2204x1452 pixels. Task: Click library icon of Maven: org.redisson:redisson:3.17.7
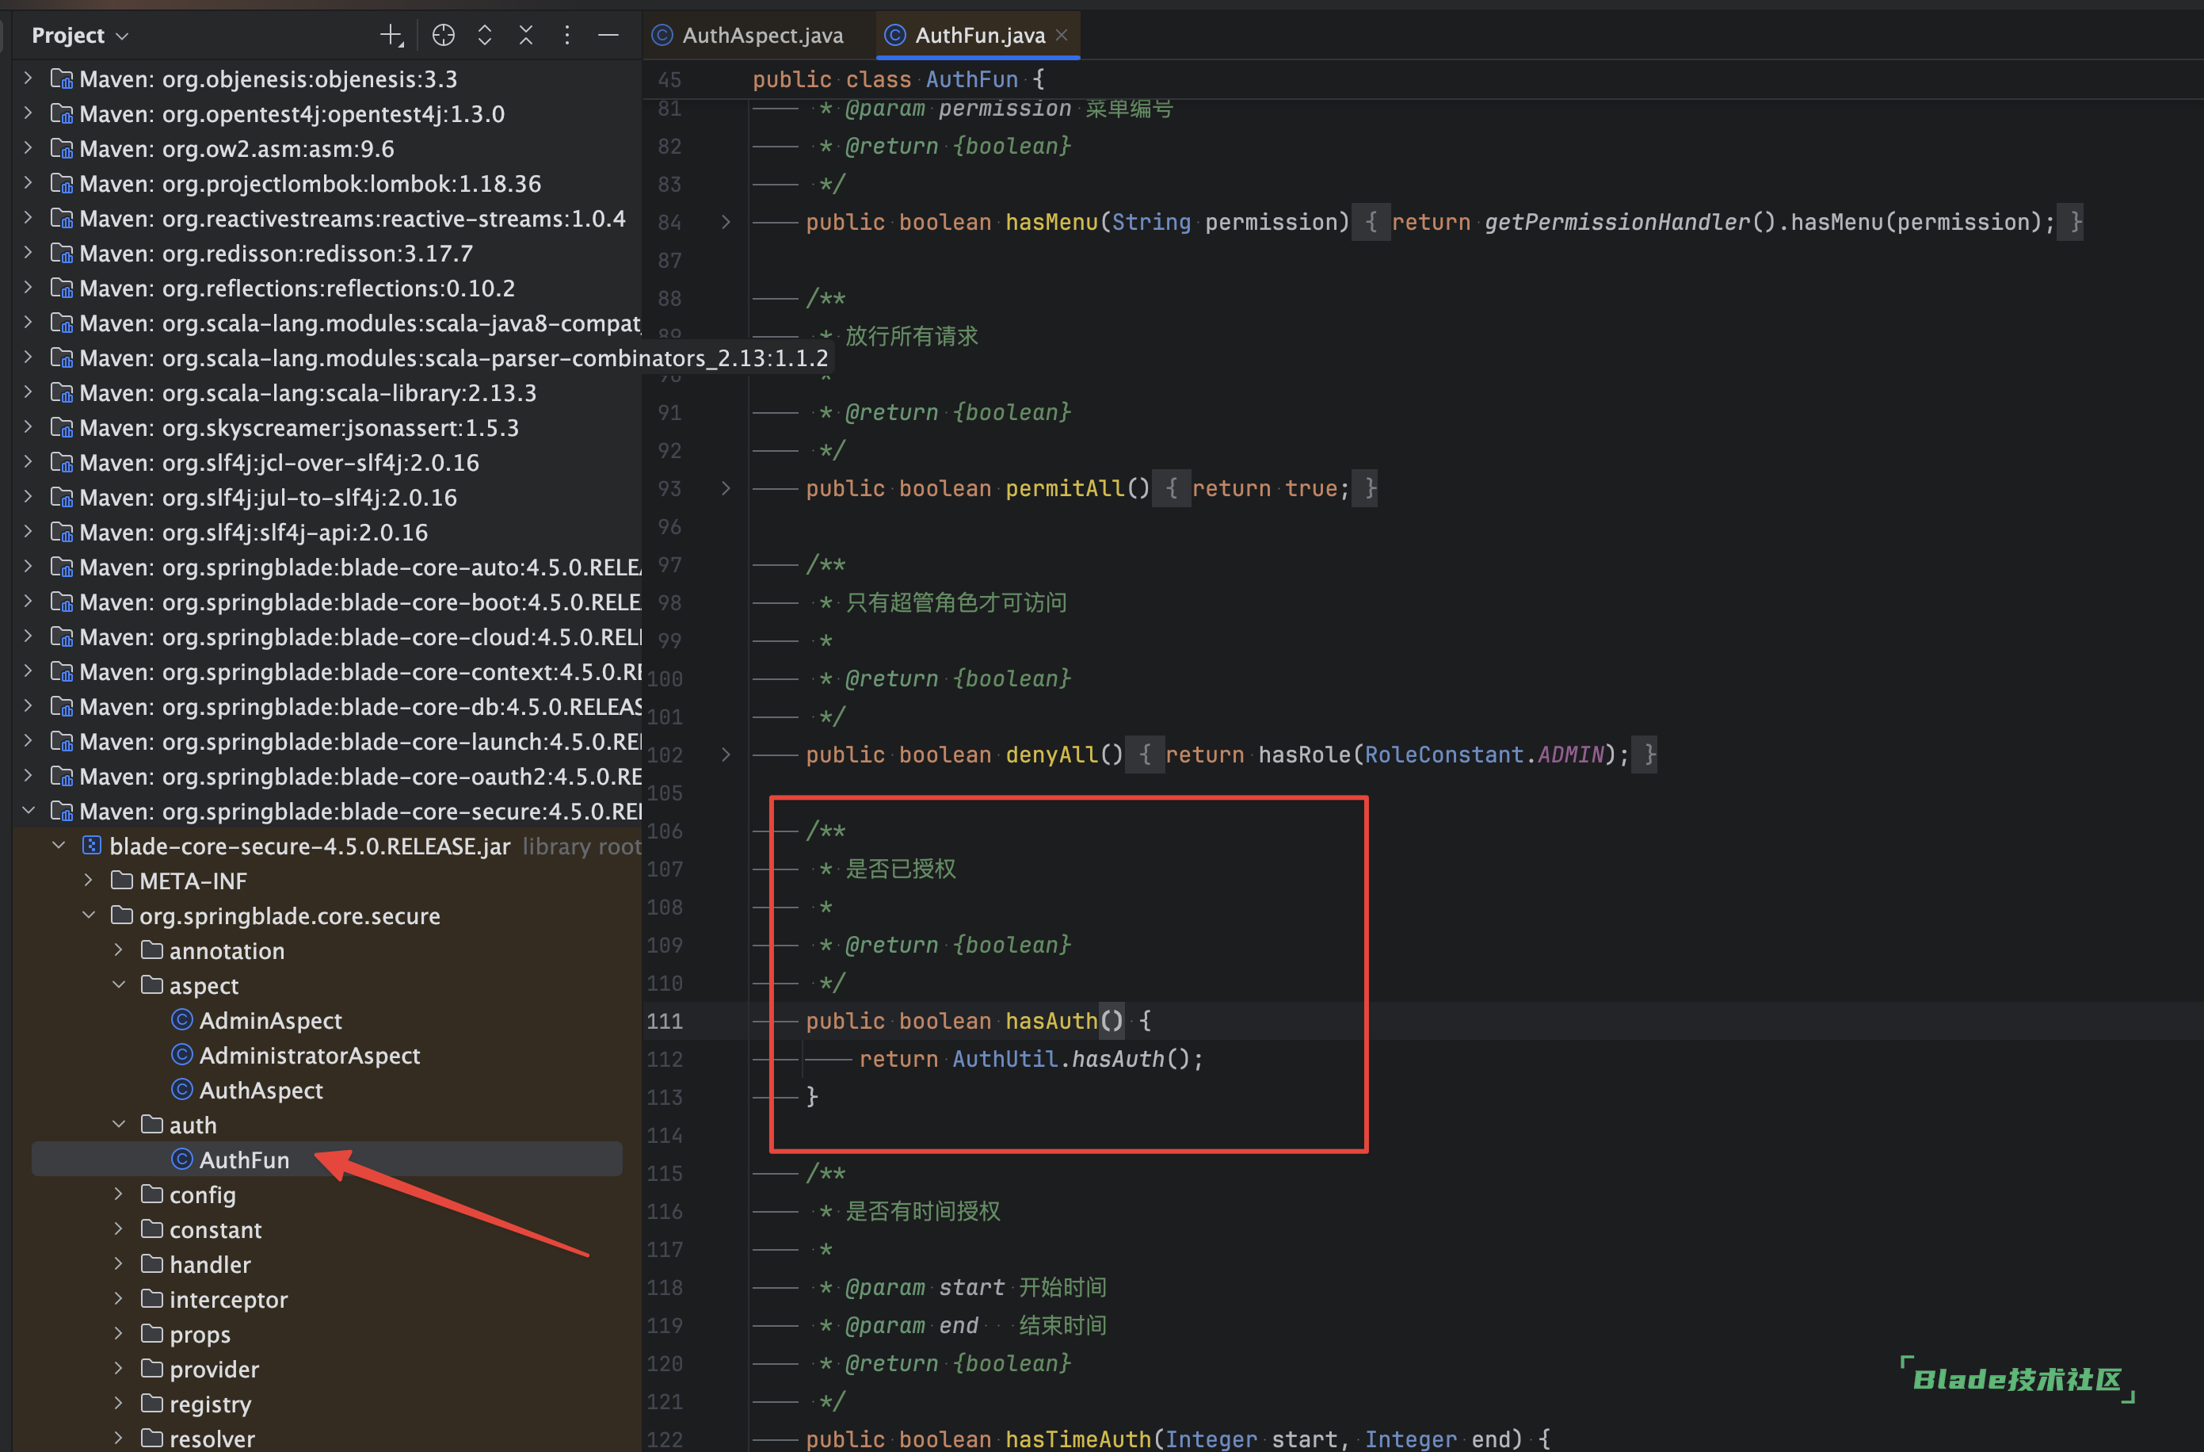tap(61, 253)
